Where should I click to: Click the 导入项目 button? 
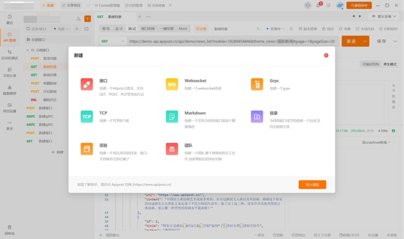point(312,185)
